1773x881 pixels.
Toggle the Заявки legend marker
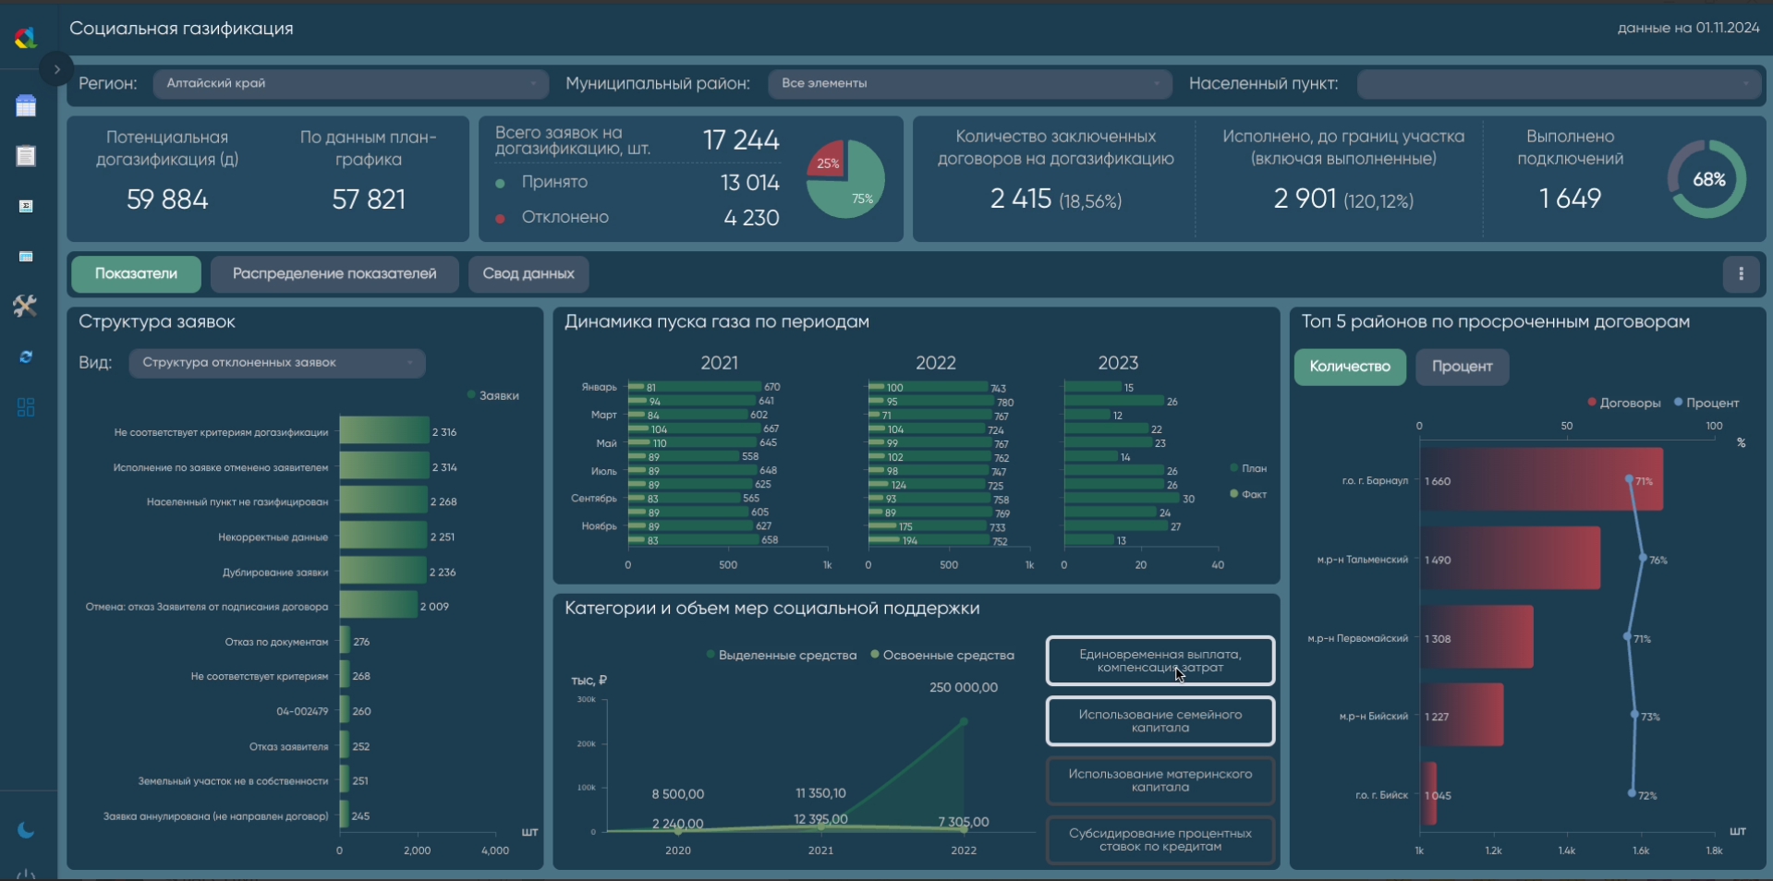[472, 395]
